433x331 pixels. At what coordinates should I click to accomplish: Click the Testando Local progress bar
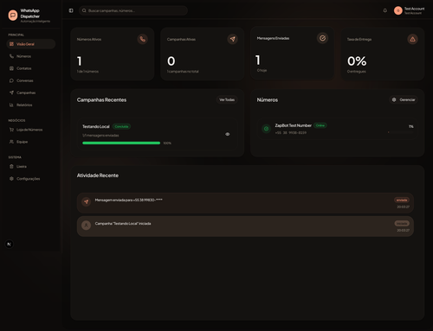click(121, 143)
